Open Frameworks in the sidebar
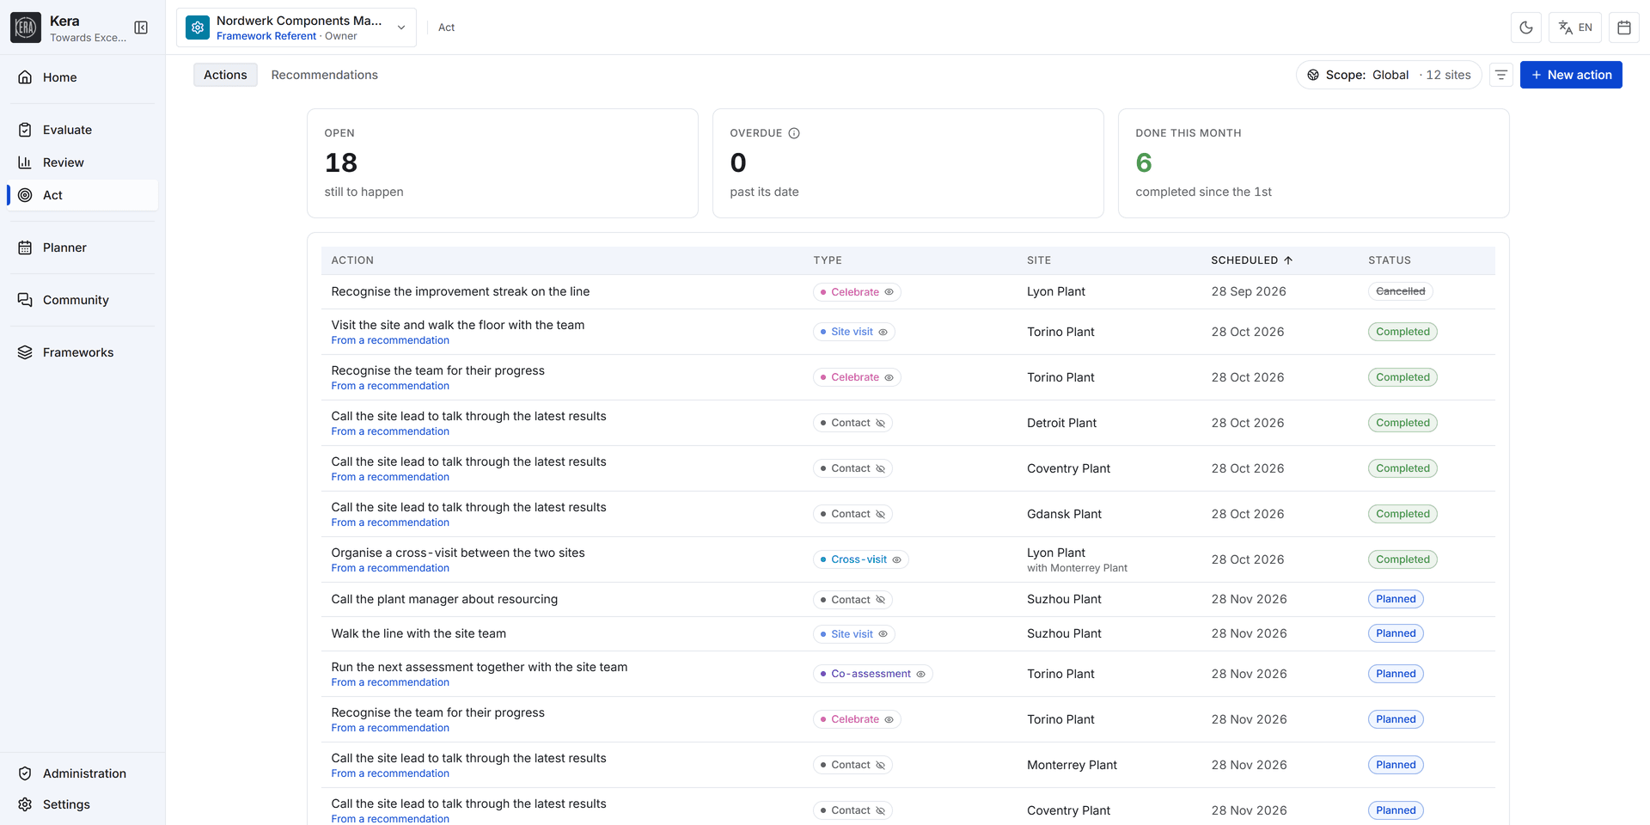The width and height of the screenshot is (1650, 825). [x=82, y=352]
